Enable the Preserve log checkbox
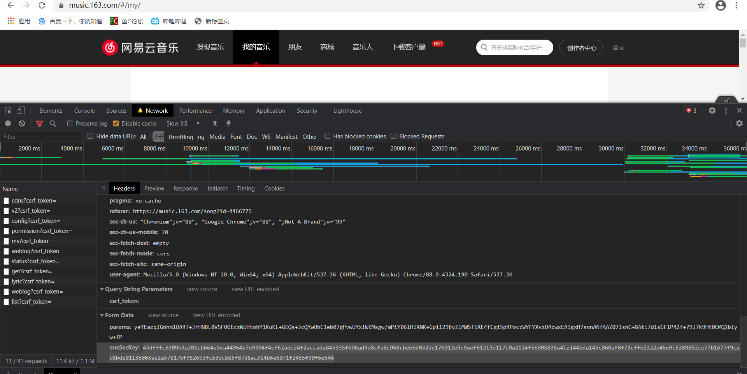The image size is (747, 374). (70, 124)
